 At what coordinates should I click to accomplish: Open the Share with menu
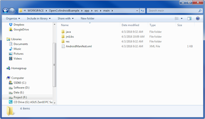pos(66,18)
